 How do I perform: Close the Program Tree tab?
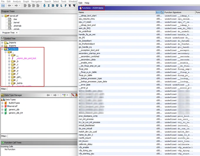click(x=17, y=33)
